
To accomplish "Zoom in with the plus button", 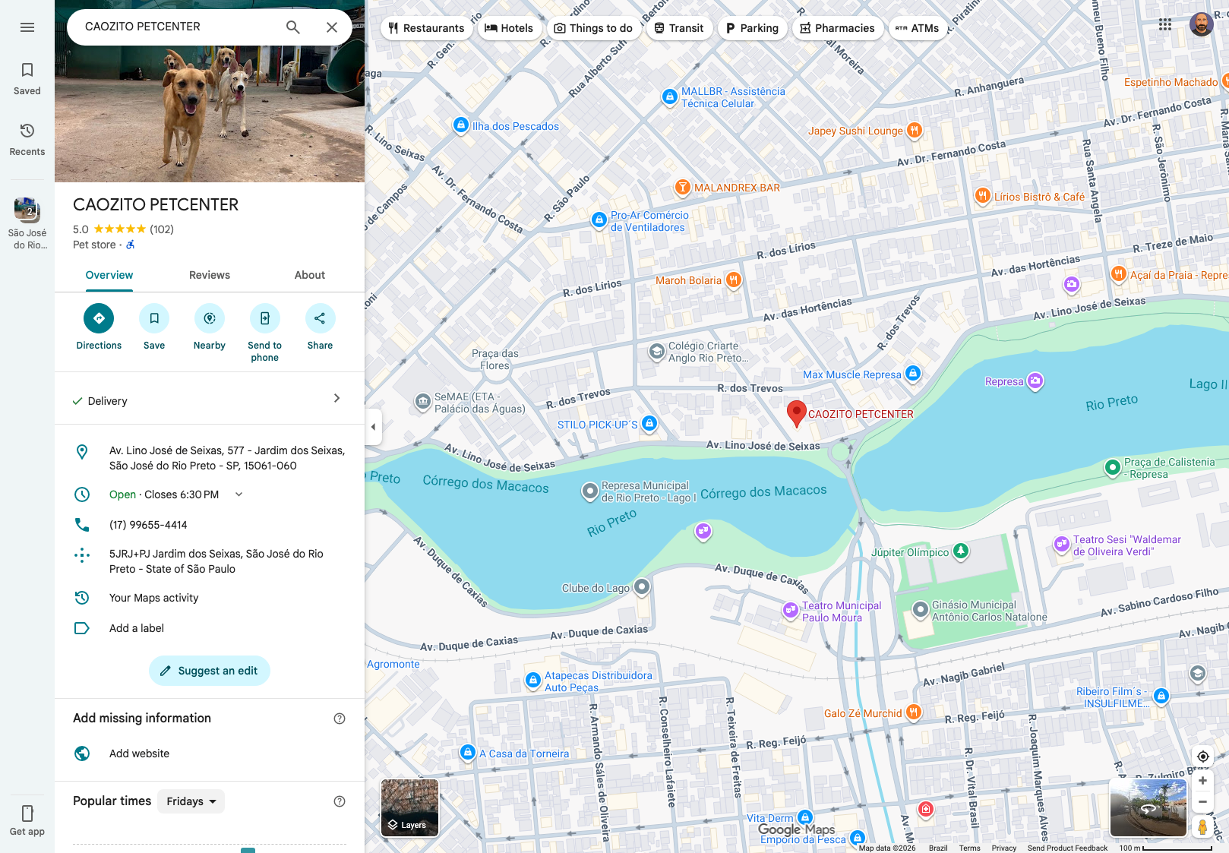I will 1202,781.
